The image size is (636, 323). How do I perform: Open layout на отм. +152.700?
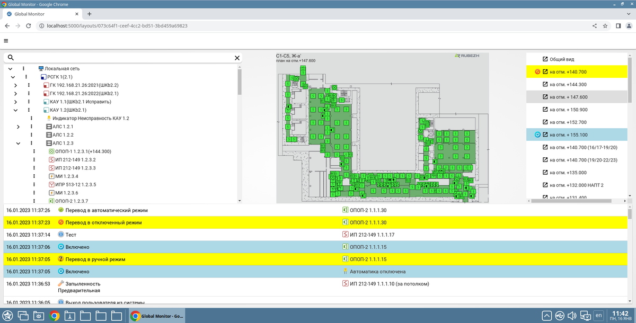pyautogui.click(x=577, y=122)
